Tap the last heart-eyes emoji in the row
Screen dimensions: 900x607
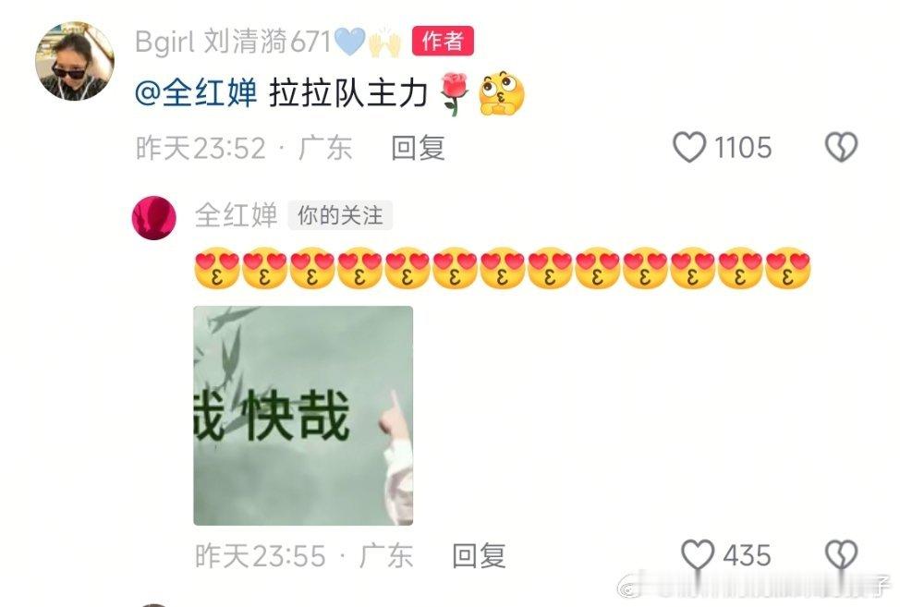tap(788, 267)
